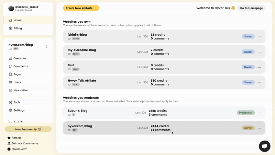Screen dimensions: 275x155
Task: Open the Comments section
Action: tap(28, 66)
